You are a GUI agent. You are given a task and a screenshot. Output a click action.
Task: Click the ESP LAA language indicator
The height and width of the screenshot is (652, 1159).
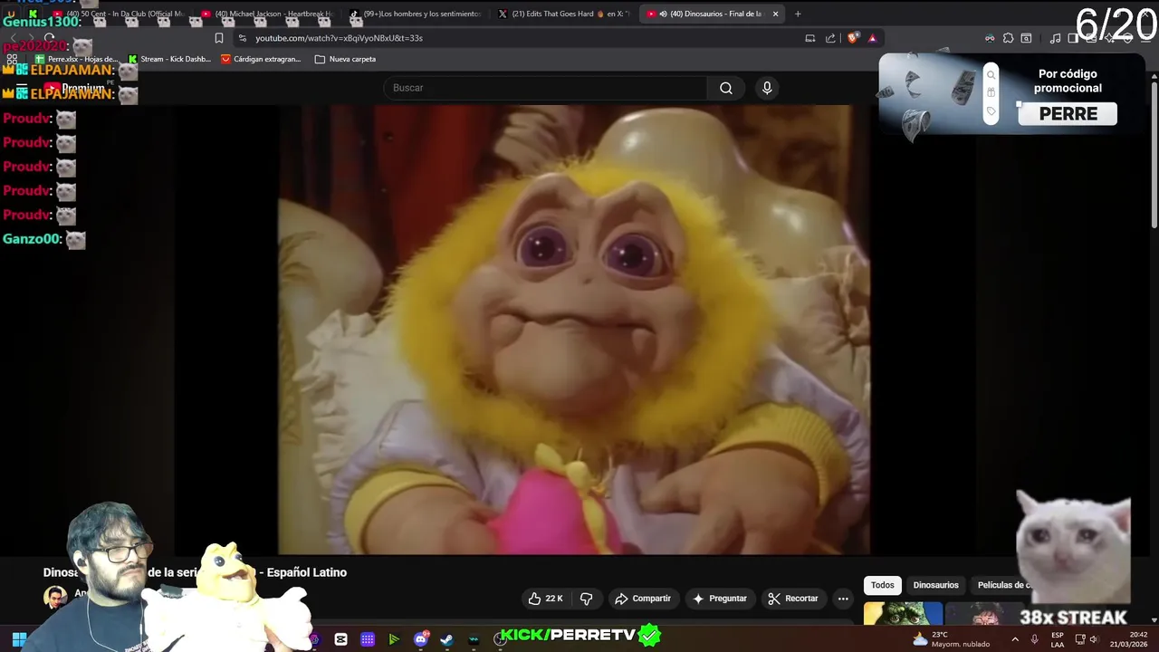1057,639
